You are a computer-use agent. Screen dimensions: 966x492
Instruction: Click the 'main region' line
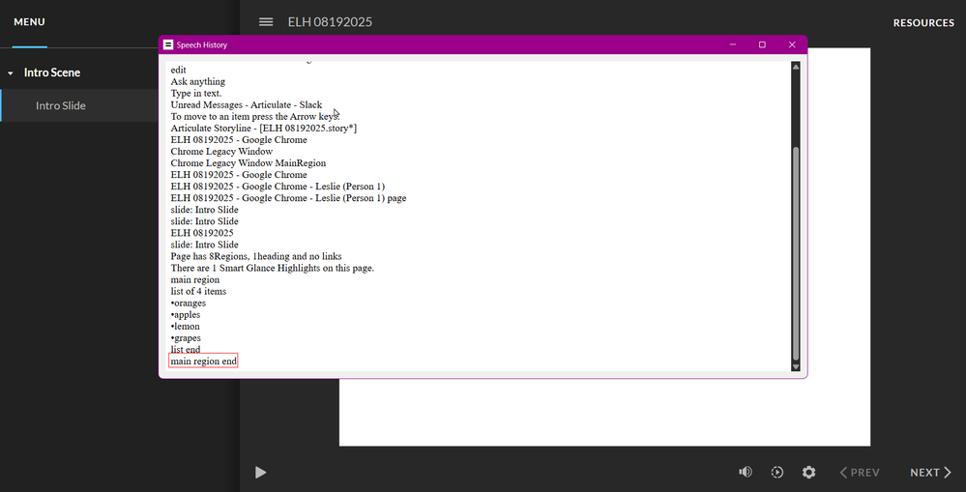pyautogui.click(x=194, y=279)
